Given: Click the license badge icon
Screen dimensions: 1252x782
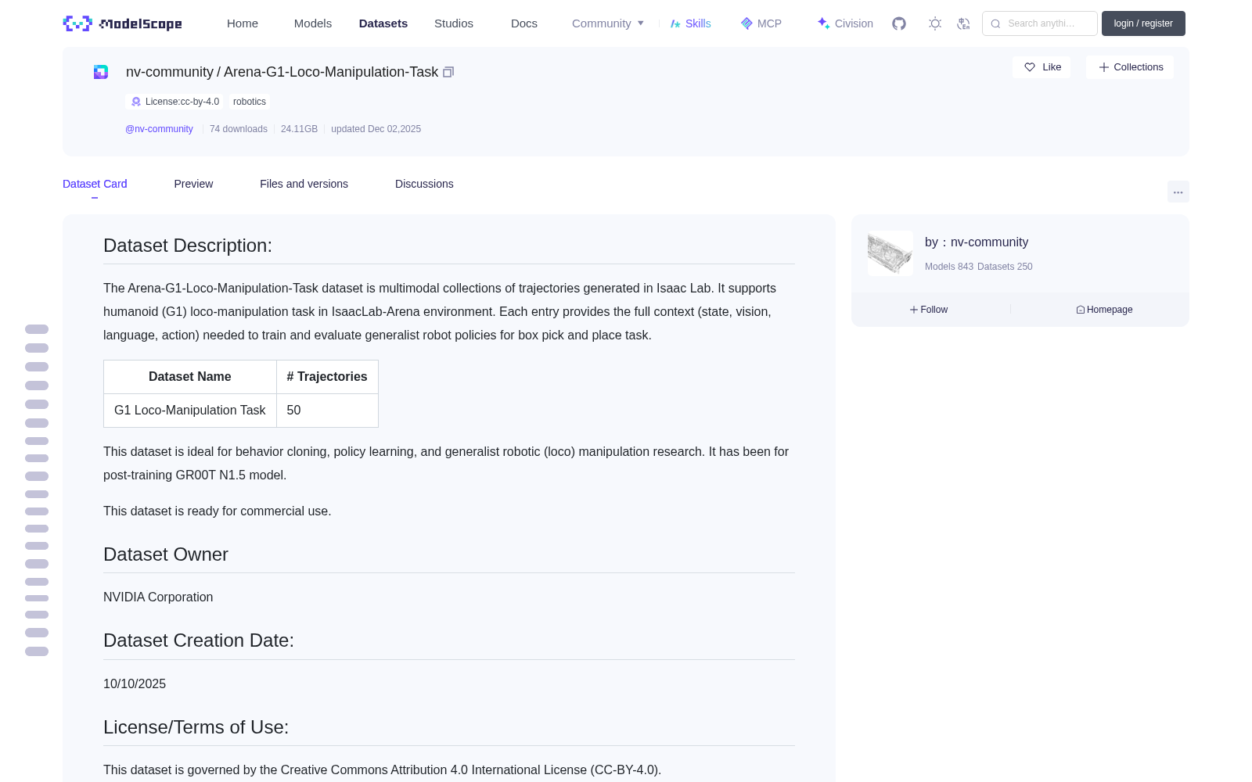Looking at the screenshot, I should [x=136, y=102].
